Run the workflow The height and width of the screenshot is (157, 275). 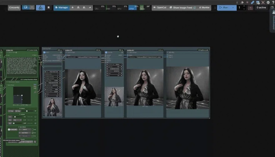coord(224,7)
